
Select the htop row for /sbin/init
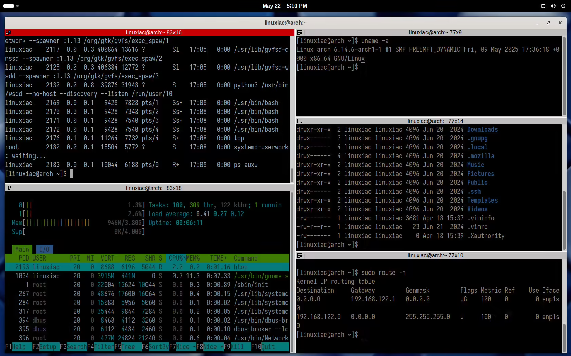click(147, 285)
